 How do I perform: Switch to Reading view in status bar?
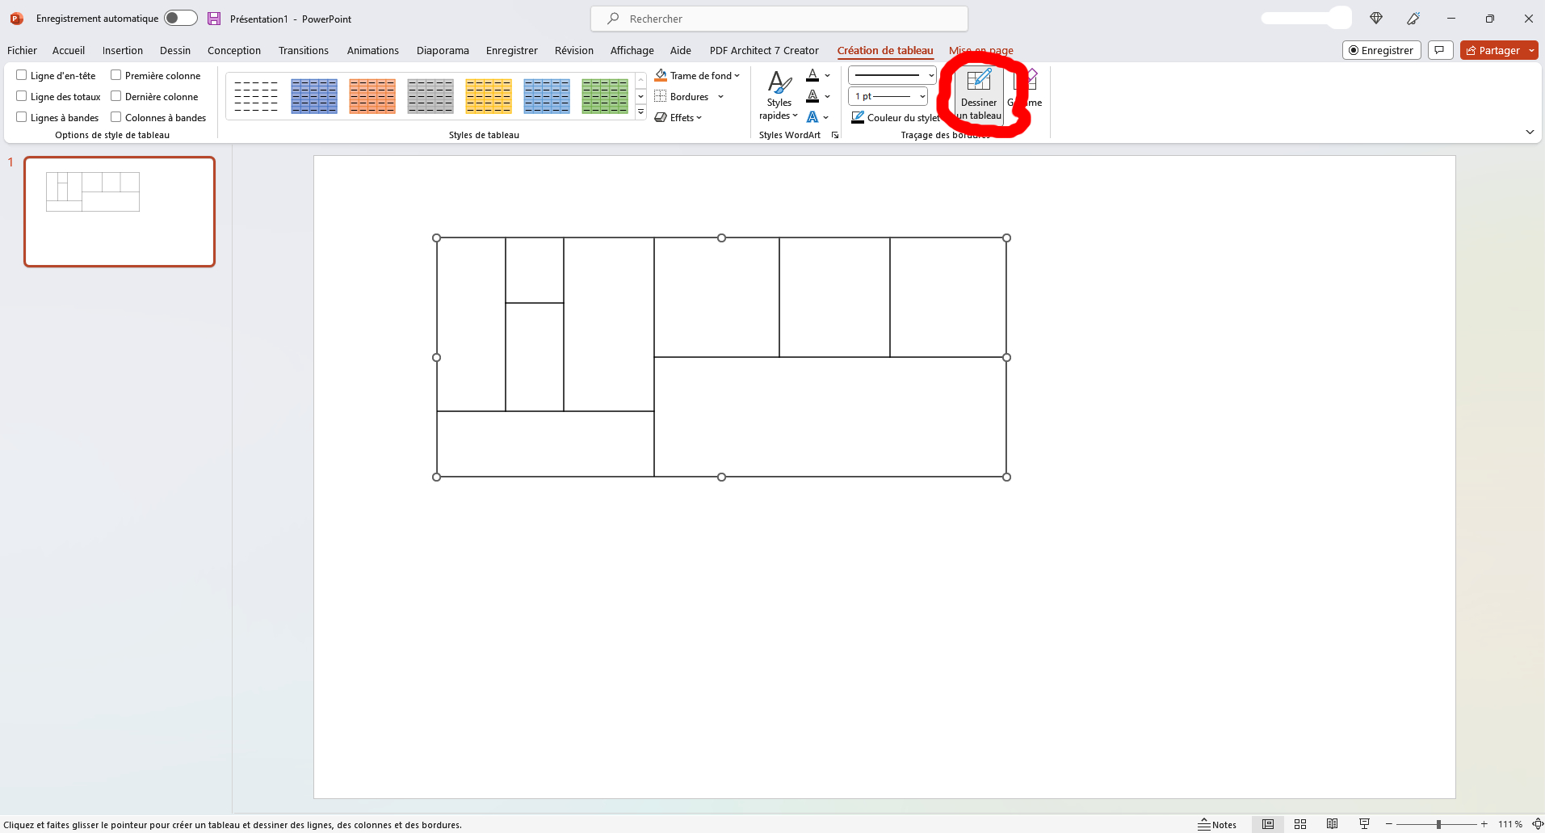(x=1331, y=823)
